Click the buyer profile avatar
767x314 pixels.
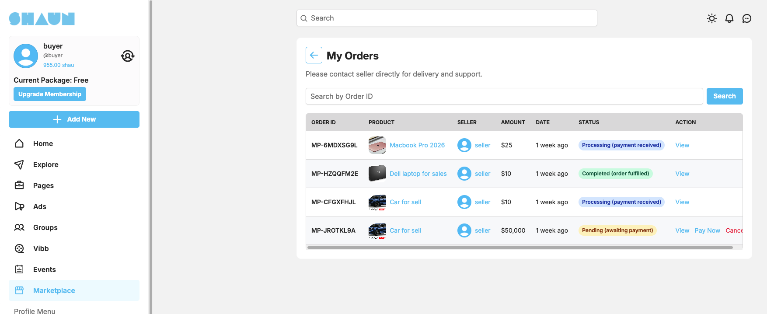(x=26, y=56)
